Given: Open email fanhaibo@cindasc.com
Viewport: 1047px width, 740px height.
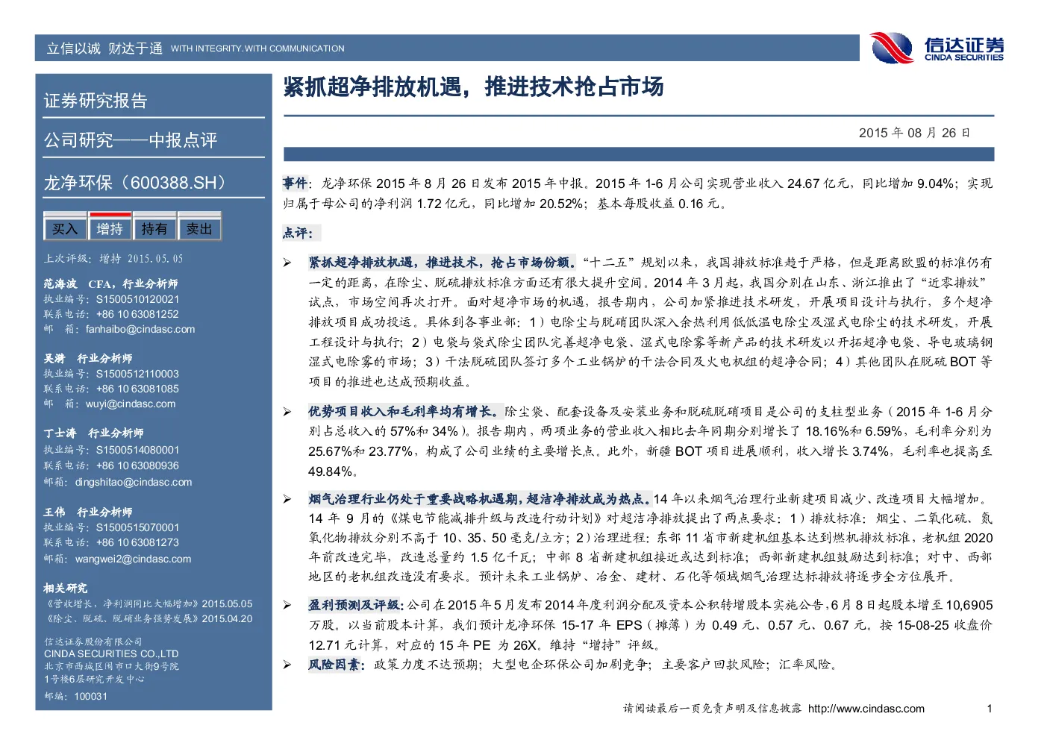Looking at the screenshot, I should [140, 329].
